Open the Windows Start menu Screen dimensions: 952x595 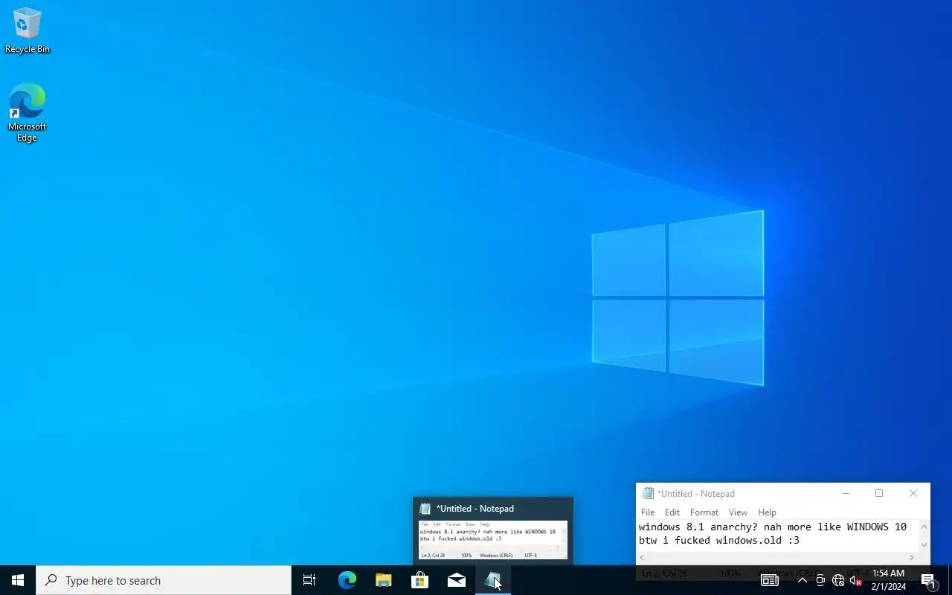(x=18, y=580)
